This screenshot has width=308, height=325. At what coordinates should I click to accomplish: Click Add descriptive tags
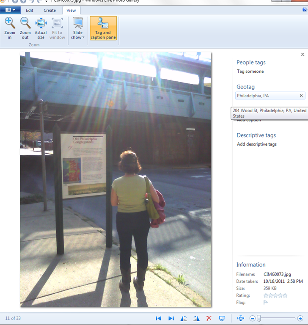tap(256, 144)
